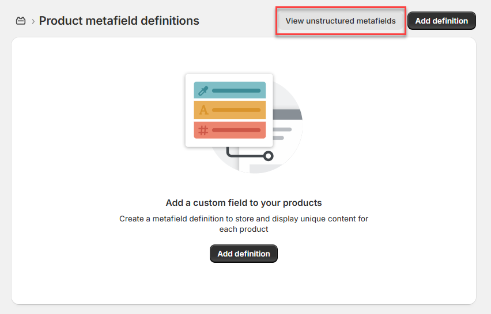Click the orange text row in the illustration
Screen dimensions: 491x314
click(x=230, y=110)
